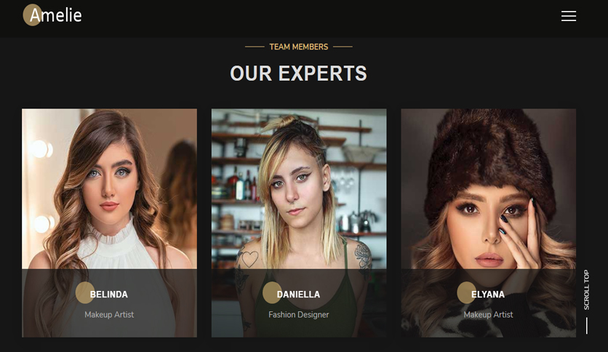Open Daniella's profile photo

coord(299,189)
